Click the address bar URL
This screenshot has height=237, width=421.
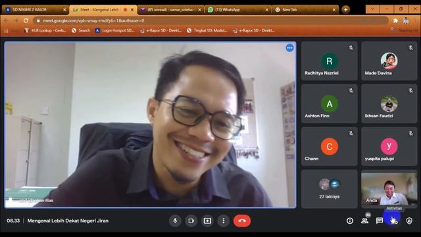[x=93, y=20]
